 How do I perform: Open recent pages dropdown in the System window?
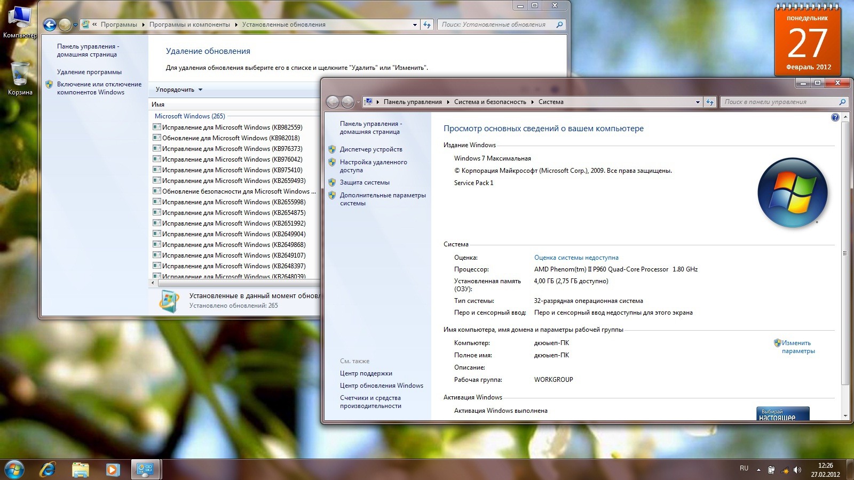click(358, 102)
